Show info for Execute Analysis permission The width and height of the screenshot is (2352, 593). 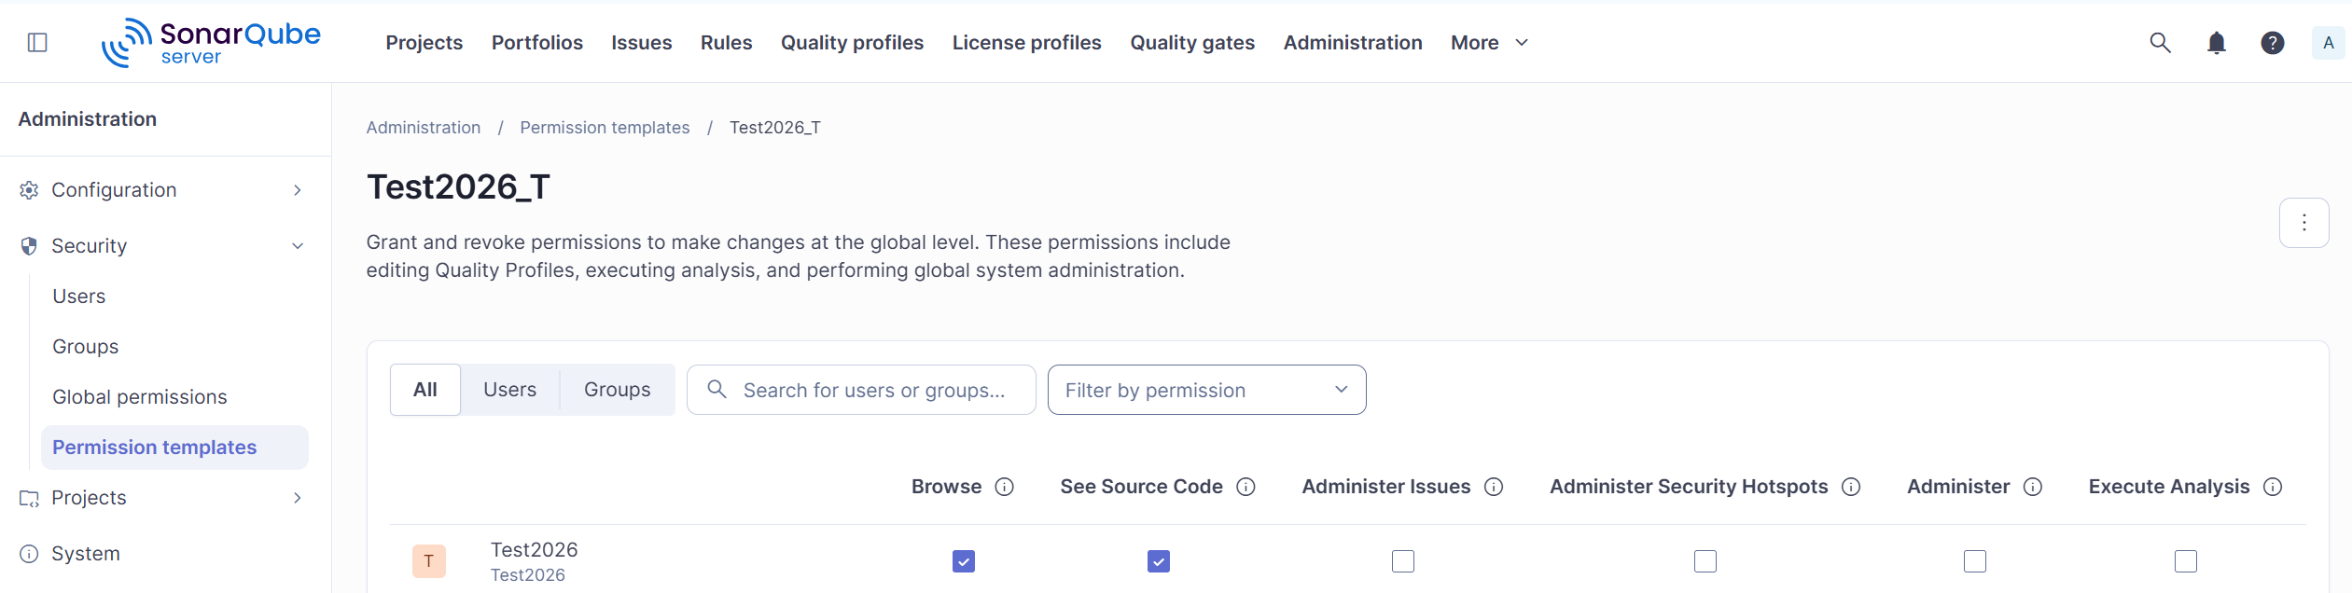[x=2273, y=487]
